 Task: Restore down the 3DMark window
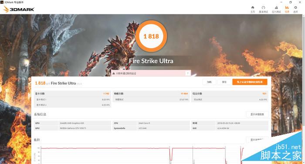coord(291,2)
